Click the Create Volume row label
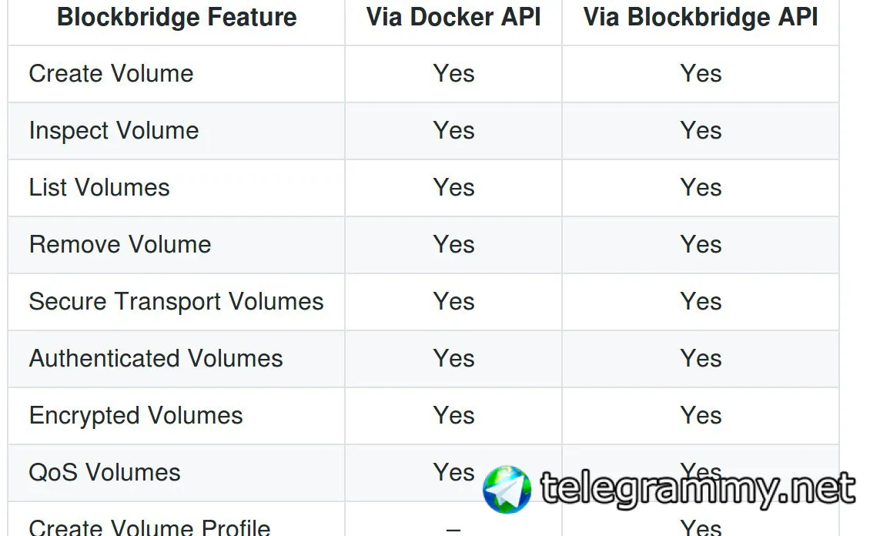The image size is (870, 536). pos(111,74)
